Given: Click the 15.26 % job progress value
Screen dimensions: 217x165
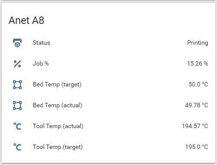Looking at the screenshot, I should pos(197,63).
